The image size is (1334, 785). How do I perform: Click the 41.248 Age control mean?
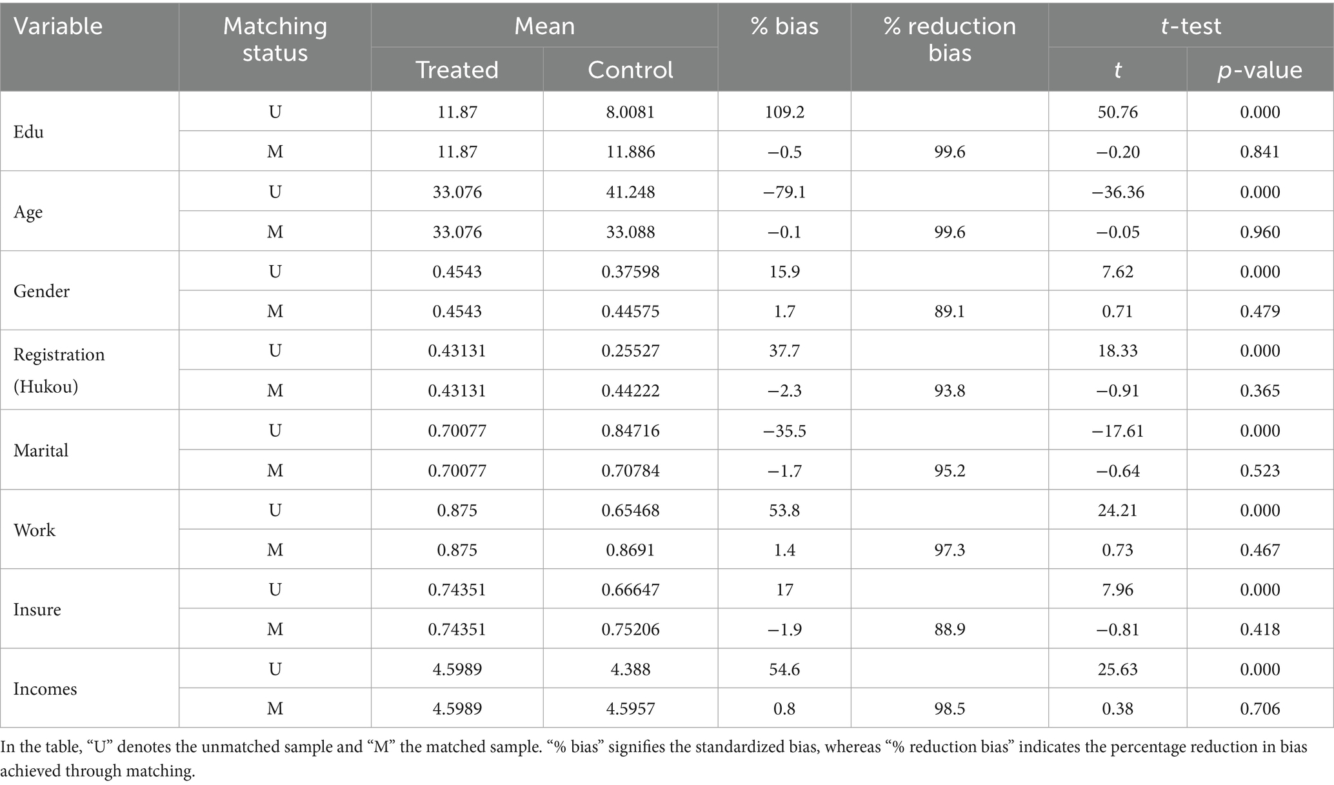(630, 192)
